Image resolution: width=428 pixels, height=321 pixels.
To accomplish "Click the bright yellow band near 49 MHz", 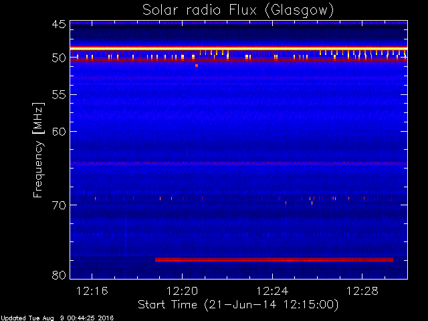I will tap(239, 48).
